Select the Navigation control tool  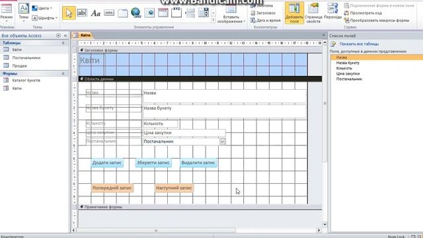coord(163,13)
